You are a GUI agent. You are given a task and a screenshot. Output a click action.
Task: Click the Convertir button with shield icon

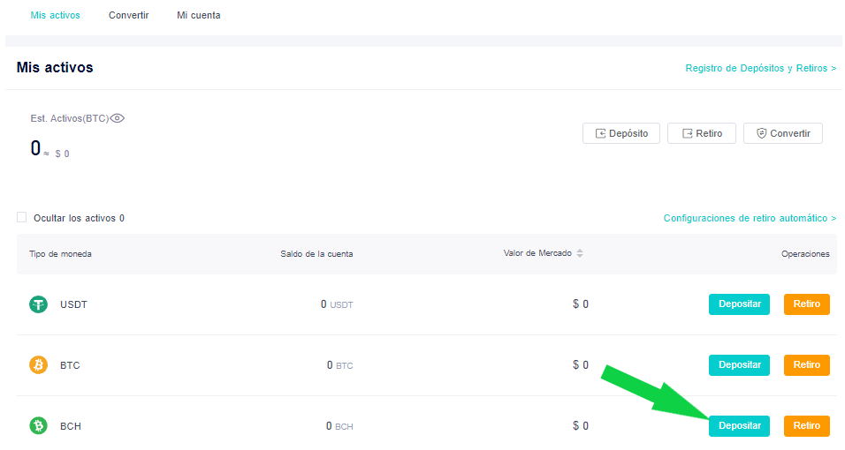pyautogui.click(x=782, y=133)
